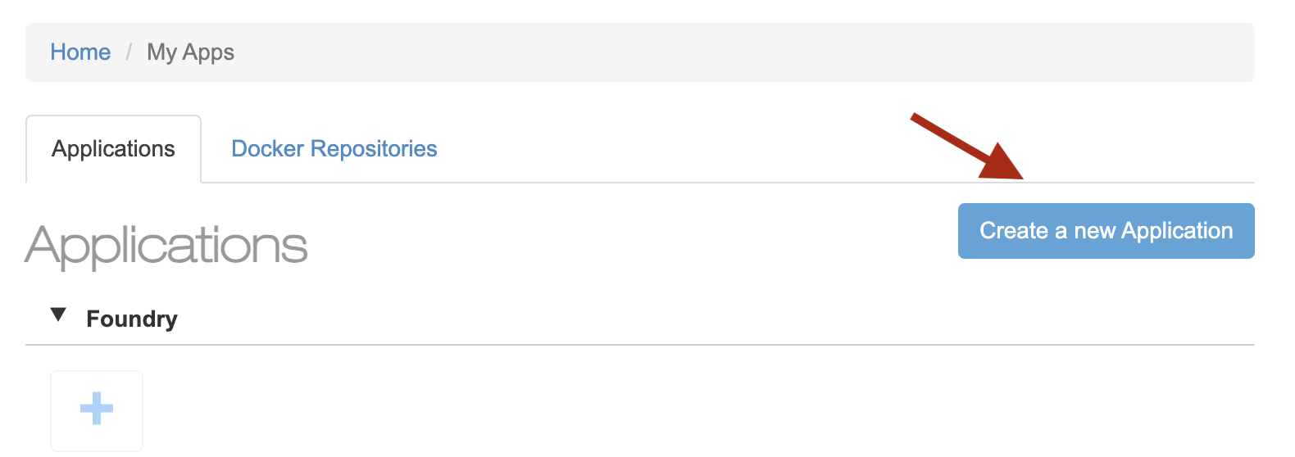The height and width of the screenshot is (457, 1295).
Task: Select the Applications tab
Action: (113, 149)
